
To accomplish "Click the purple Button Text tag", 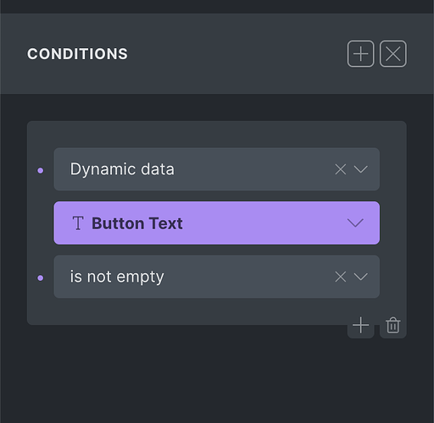I will (x=216, y=222).
